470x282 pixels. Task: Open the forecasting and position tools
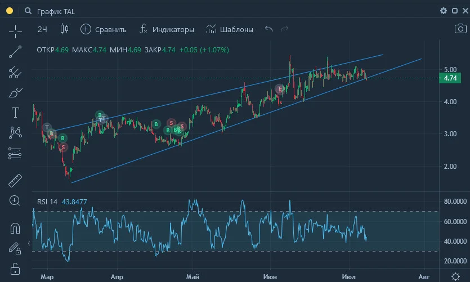pos(15,153)
